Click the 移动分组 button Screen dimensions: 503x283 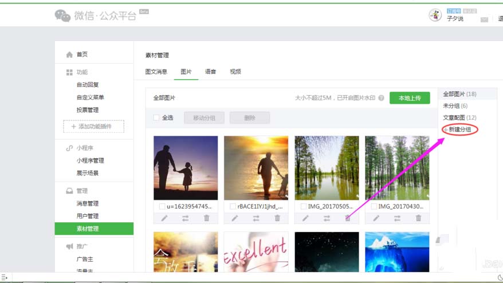coord(204,118)
